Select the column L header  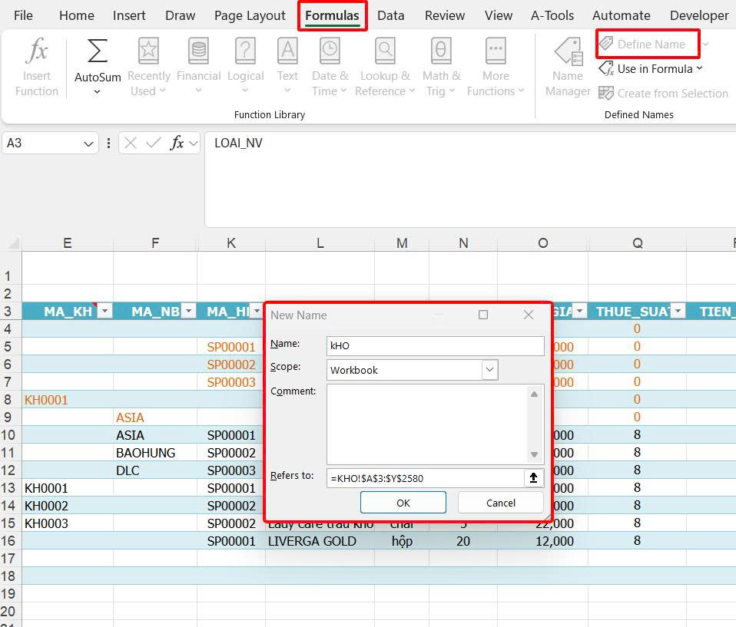click(x=320, y=243)
